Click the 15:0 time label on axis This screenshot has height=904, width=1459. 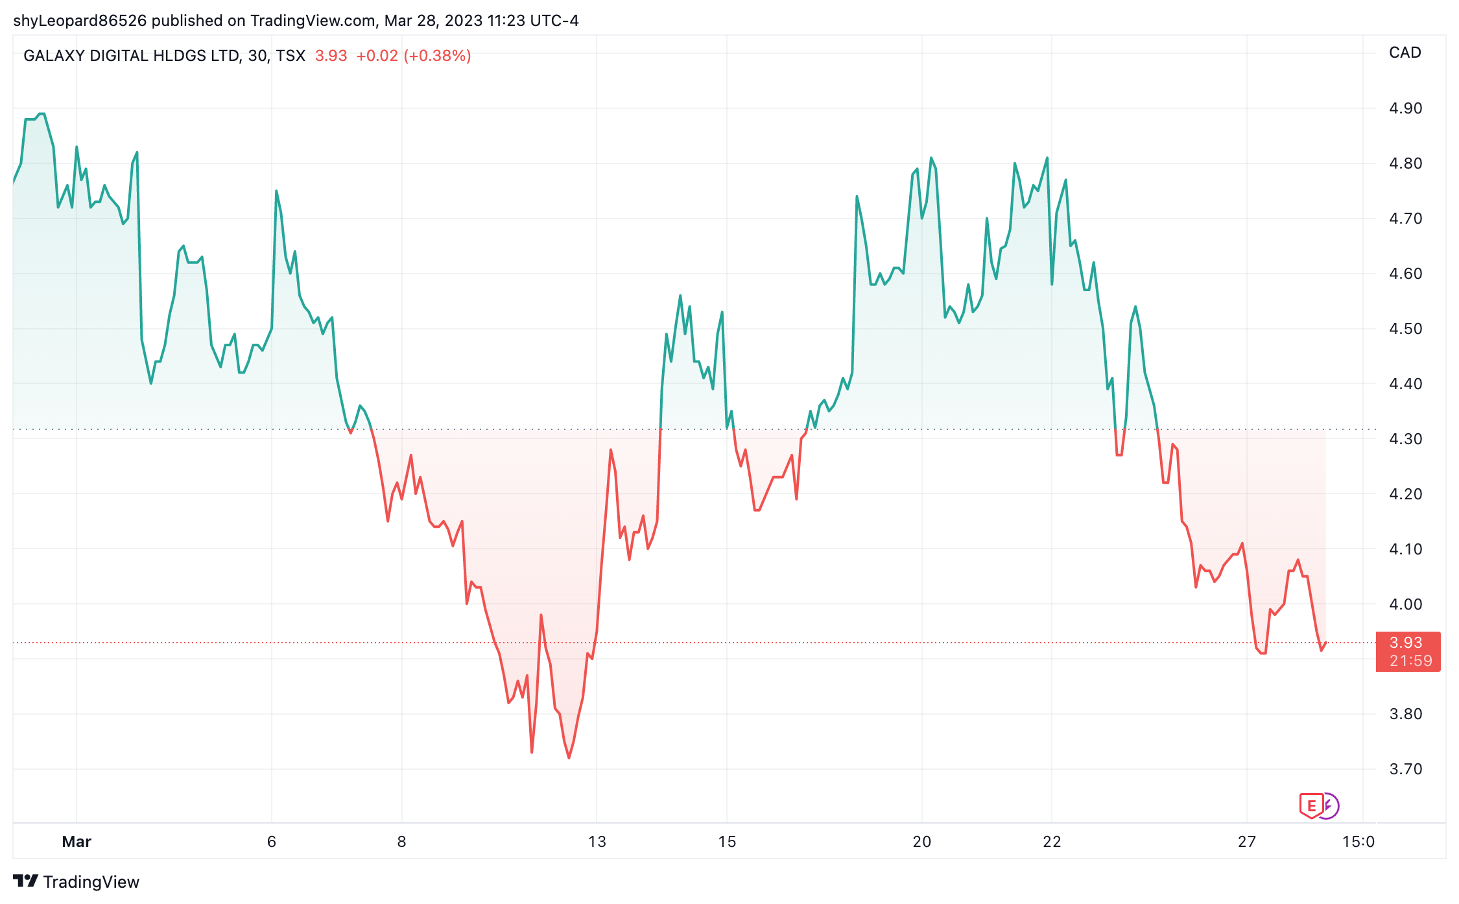tap(1358, 842)
